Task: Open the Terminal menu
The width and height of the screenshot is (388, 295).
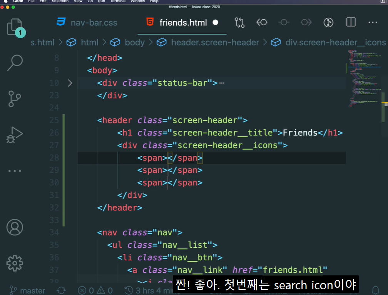Action: pyautogui.click(x=118, y=1)
